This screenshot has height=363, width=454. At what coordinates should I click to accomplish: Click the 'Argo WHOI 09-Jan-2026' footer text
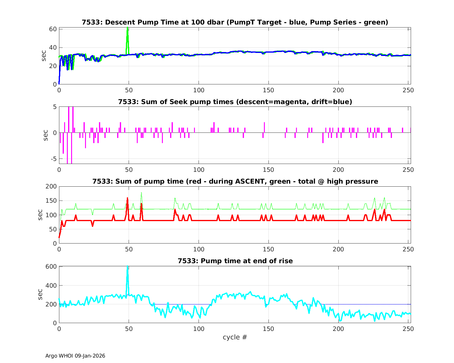[75, 356]
